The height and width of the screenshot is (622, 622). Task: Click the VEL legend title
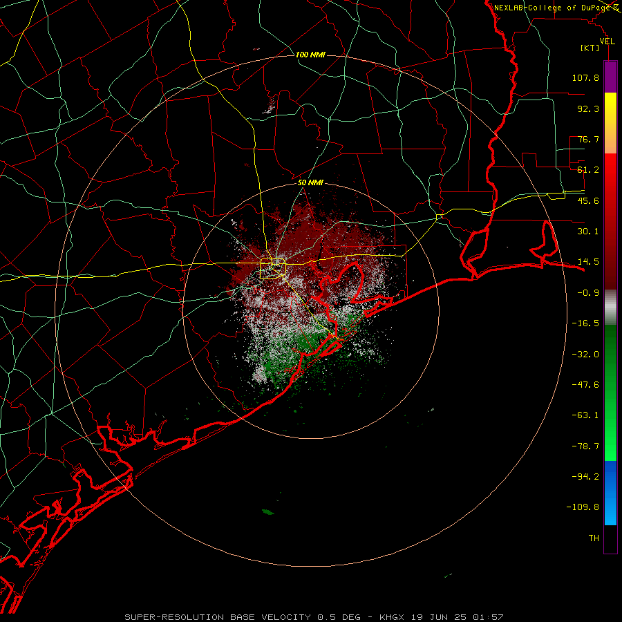(x=607, y=41)
